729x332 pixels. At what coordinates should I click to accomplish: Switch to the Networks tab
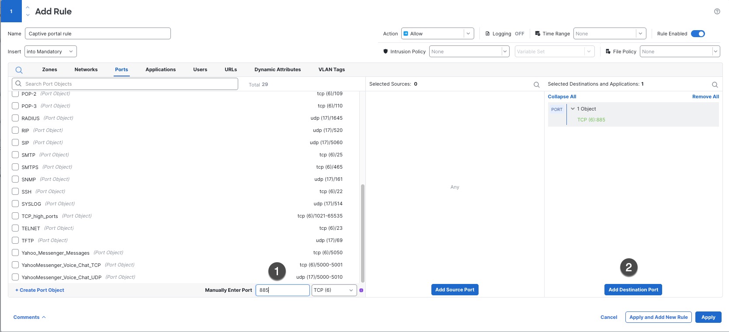[86, 69]
